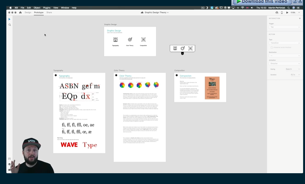305x184 pixels.
Task: Open Spotlight search in macOS menu bar
Action: coord(289,8)
